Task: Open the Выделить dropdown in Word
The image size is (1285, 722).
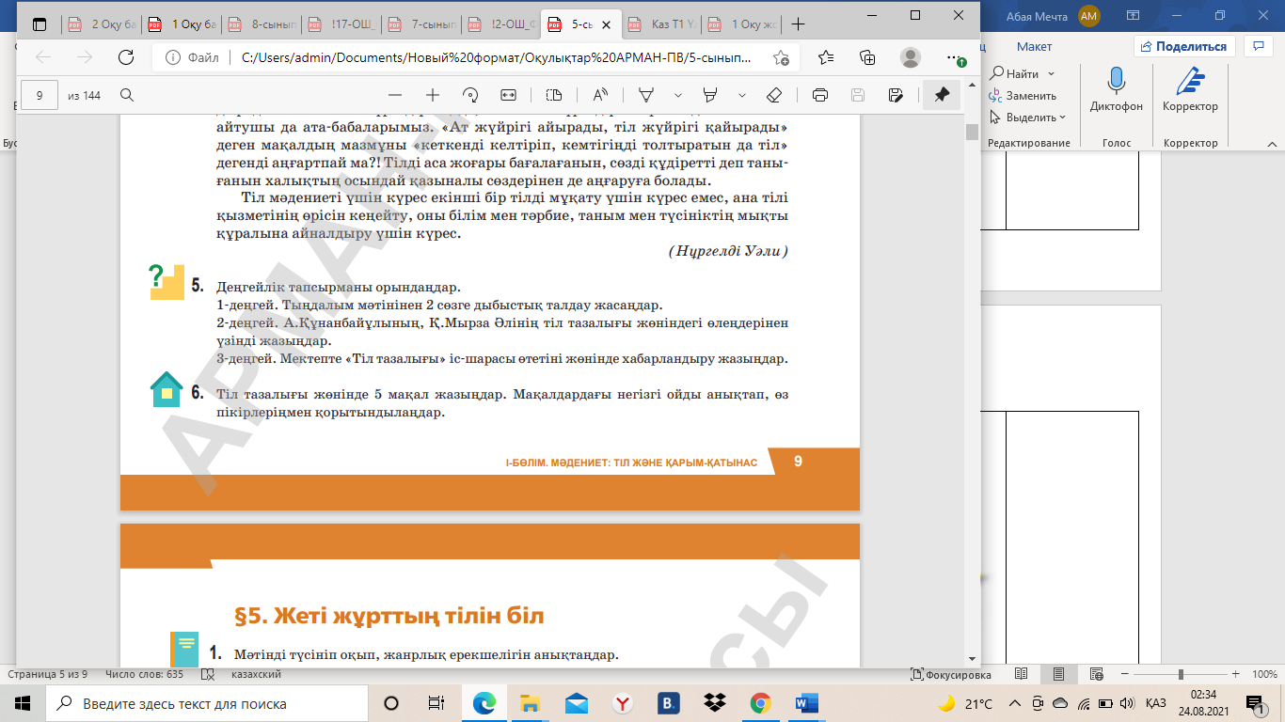Action: tap(1027, 118)
